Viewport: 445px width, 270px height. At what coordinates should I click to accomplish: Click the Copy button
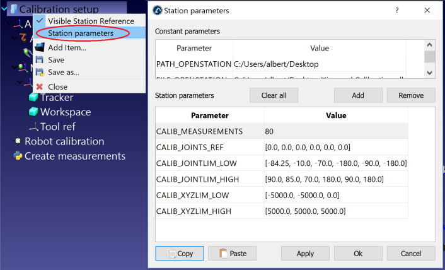pyautogui.click(x=179, y=253)
